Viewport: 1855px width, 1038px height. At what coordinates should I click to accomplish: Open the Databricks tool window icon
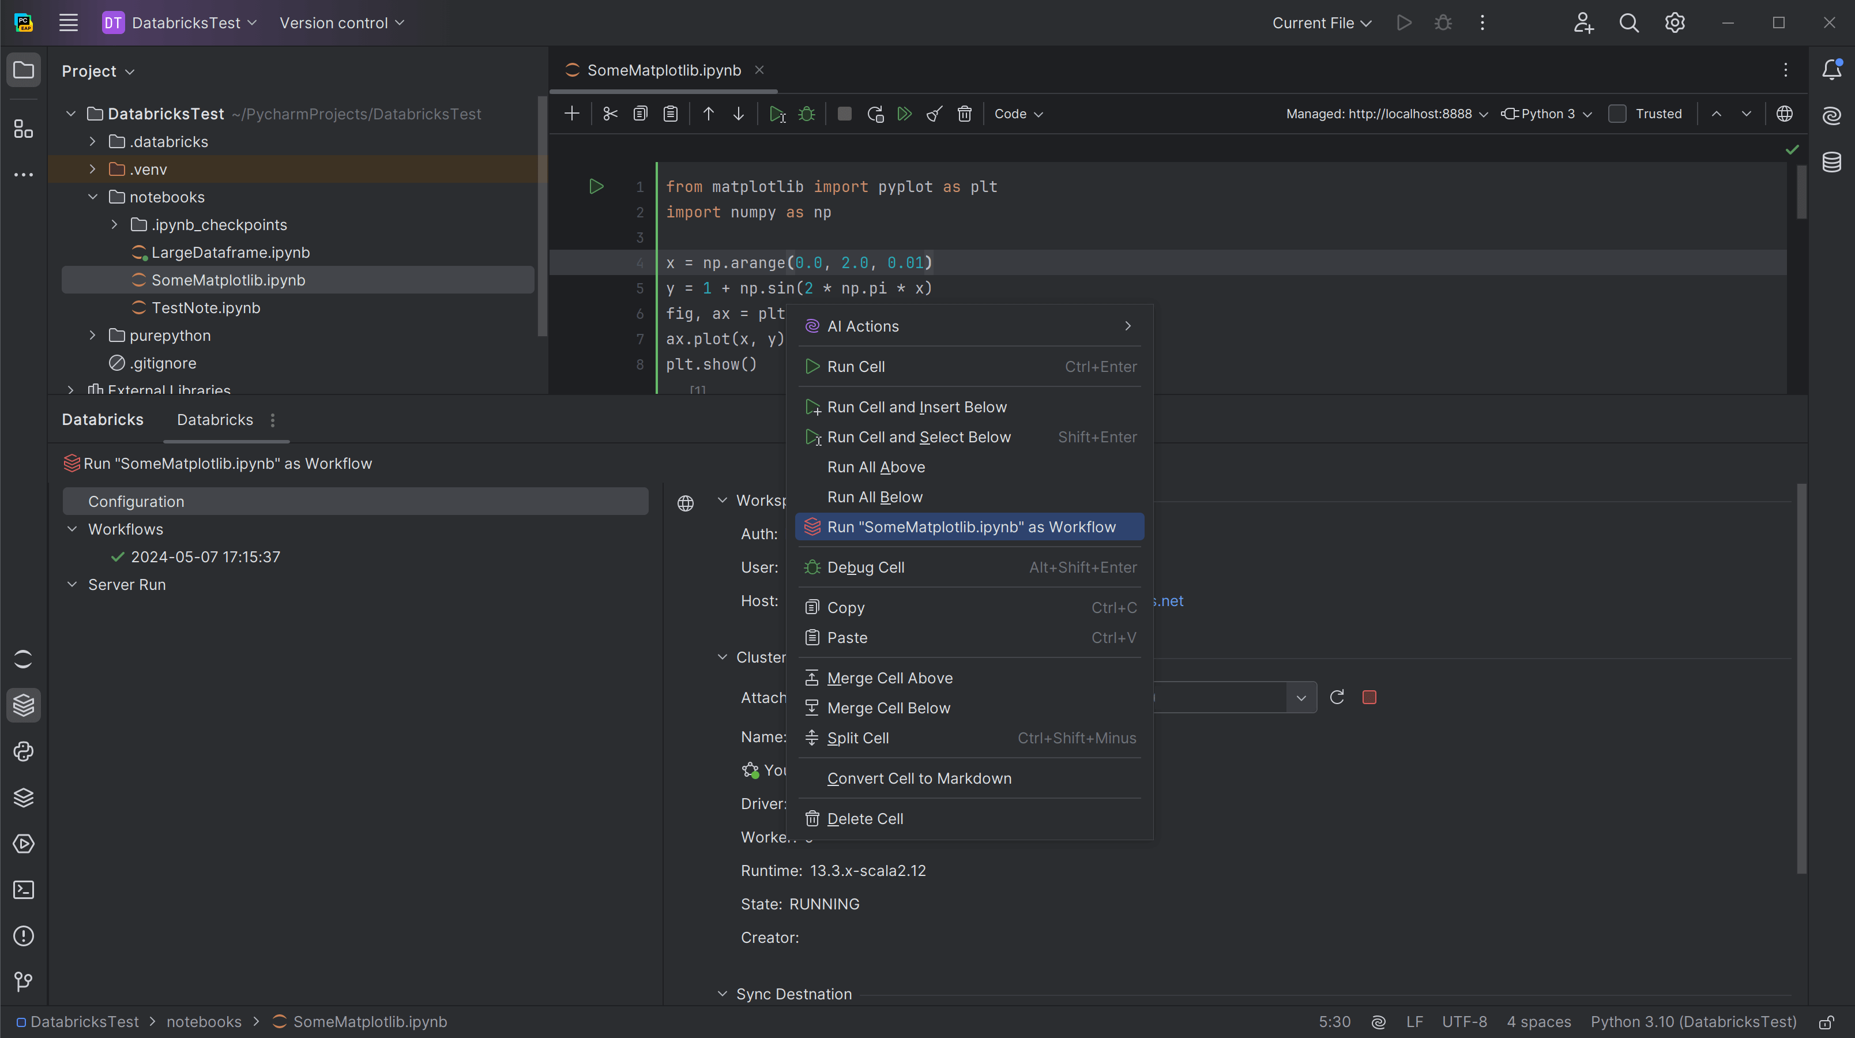24,705
